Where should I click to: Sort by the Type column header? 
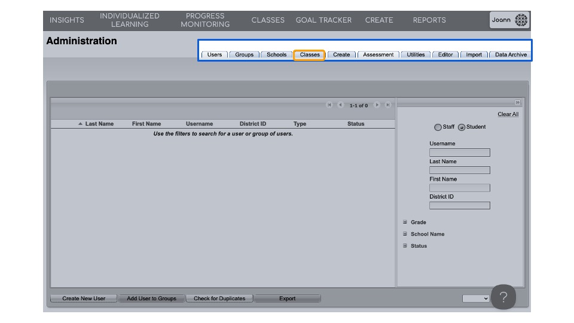(x=300, y=124)
